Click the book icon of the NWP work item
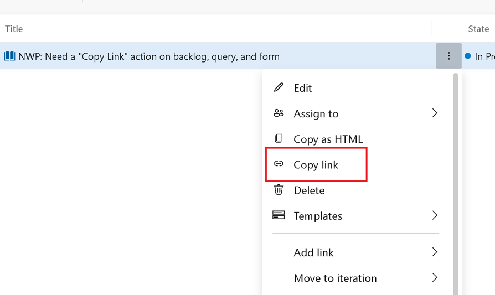This screenshot has width=495, height=295. [9, 56]
